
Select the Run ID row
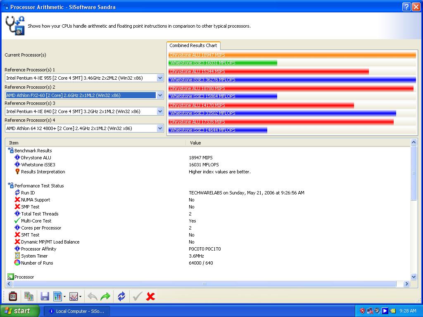tap(208, 193)
